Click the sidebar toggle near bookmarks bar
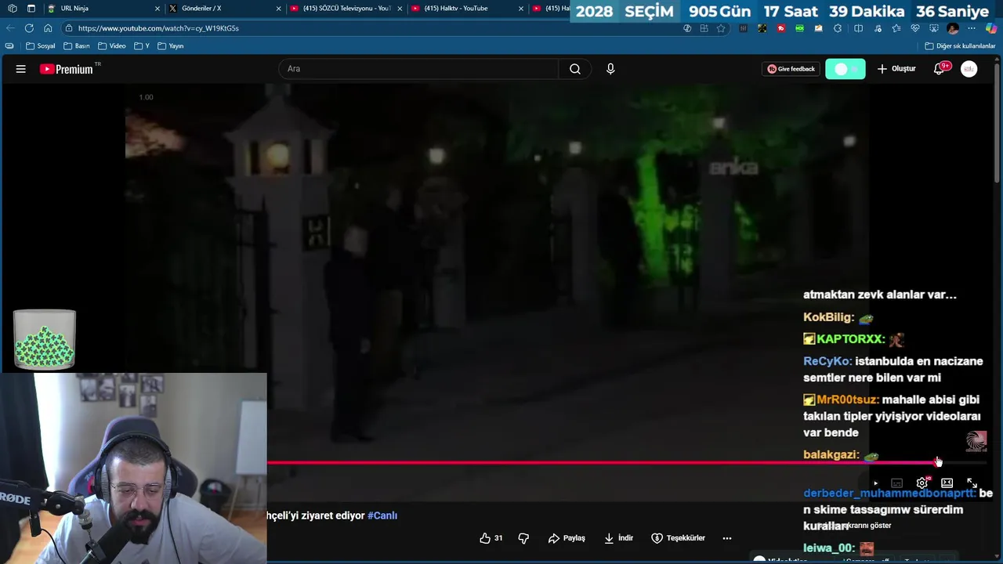 [x=9, y=46]
